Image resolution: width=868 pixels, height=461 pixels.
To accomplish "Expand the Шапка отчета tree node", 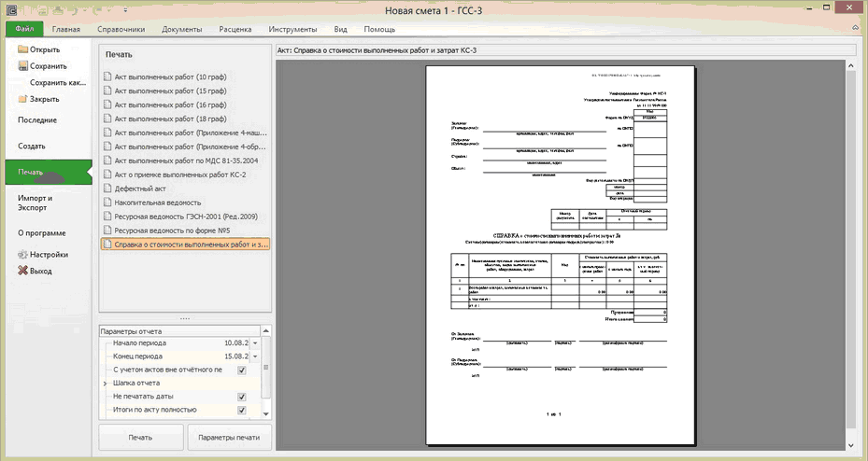I will pyautogui.click(x=105, y=384).
